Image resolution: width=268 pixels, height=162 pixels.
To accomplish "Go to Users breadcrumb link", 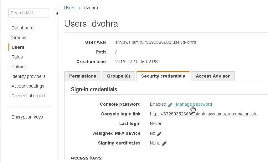I will click(70, 8).
